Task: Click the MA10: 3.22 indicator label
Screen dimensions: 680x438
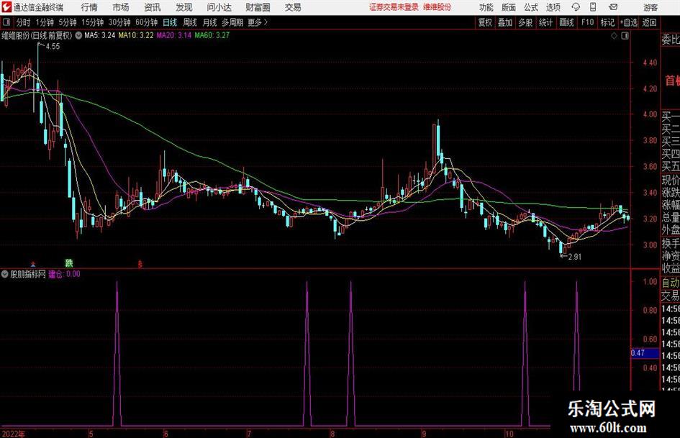Action: click(136, 35)
